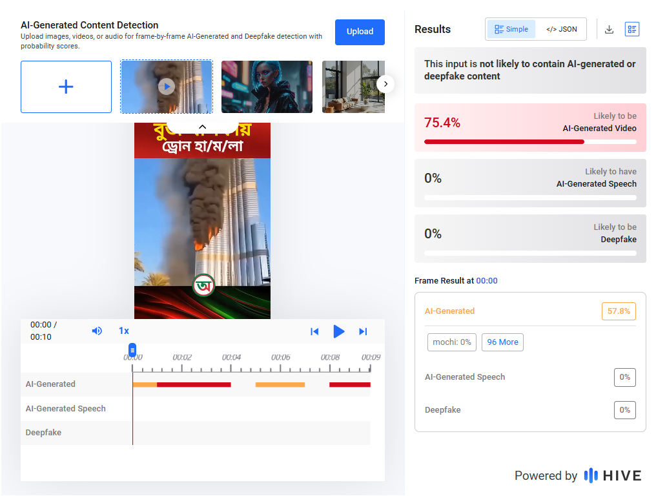The width and height of the screenshot is (656, 496).
Task: Collapse the video preview with the chevron
Action: point(202,127)
